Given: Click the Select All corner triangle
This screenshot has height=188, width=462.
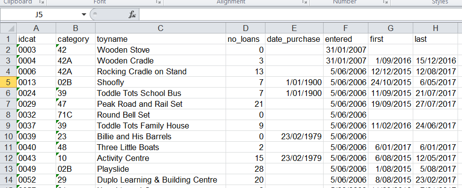Looking at the screenshot, I should [x=8, y=28].
